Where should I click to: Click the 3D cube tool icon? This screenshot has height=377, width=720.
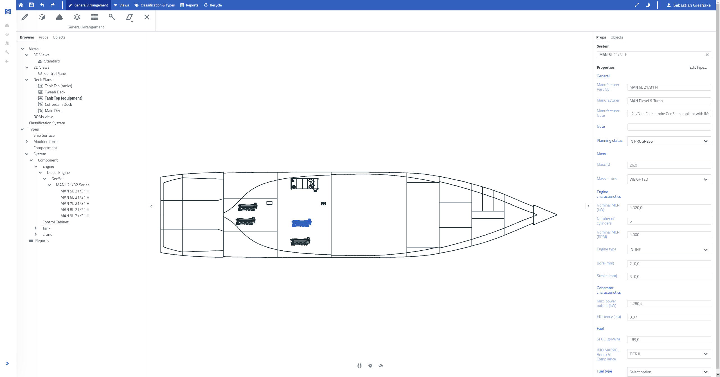click(42, 17)
